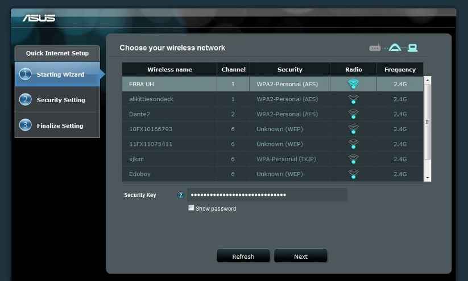The width and height of the screenshot is (468, 281).
Task: Open the Finalize Setting step
Action: point(57,125)
